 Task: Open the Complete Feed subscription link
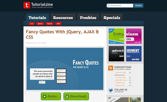pos(121,72)
